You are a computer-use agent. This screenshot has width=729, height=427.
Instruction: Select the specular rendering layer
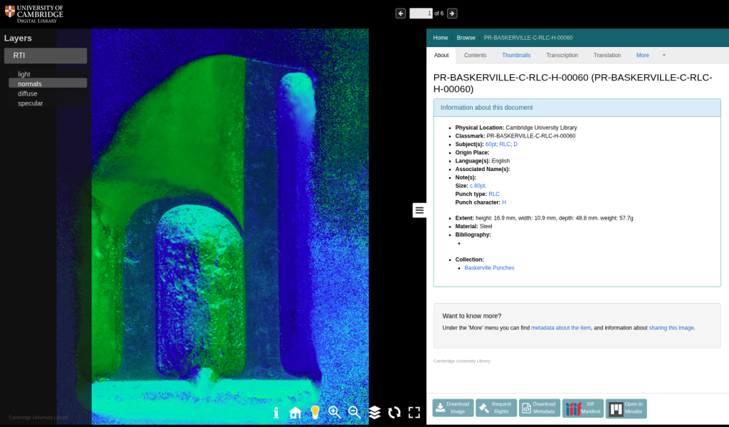[30, 103]
